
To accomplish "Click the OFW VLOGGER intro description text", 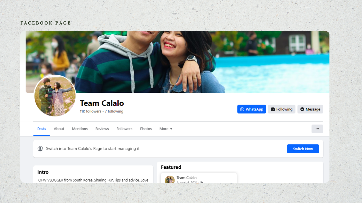I will pyautogui.click(x=93, y=180).
